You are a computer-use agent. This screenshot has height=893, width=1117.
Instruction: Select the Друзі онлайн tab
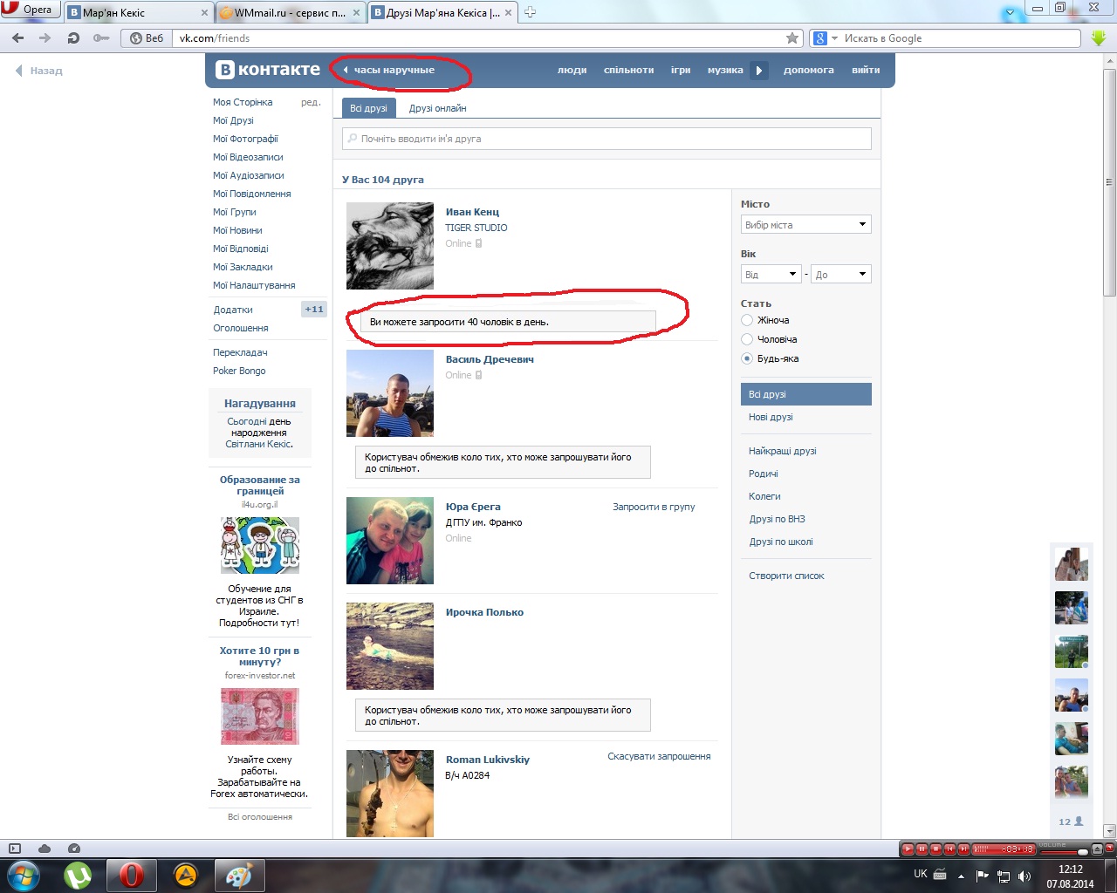click(437, 108)
